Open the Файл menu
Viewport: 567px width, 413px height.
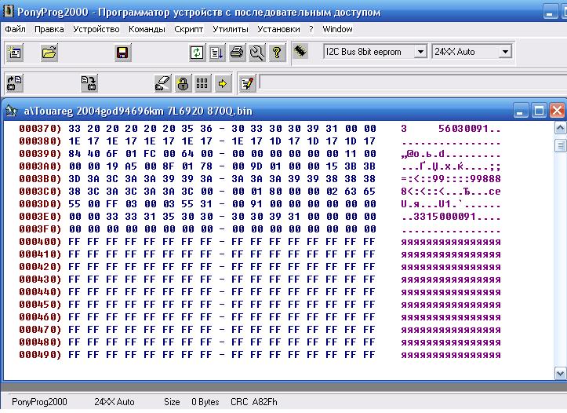(15, 29)
